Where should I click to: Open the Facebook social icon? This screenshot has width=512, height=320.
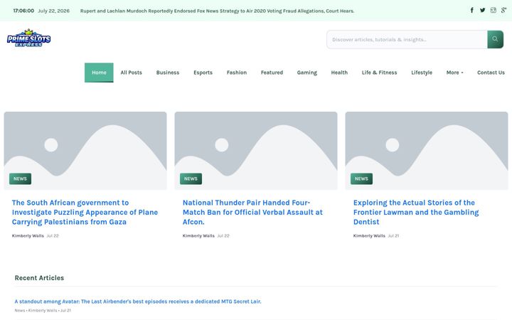(472, 11)
